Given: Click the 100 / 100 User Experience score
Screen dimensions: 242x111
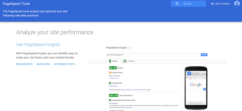Looking at the screenshot, I should tap(121, 95).
